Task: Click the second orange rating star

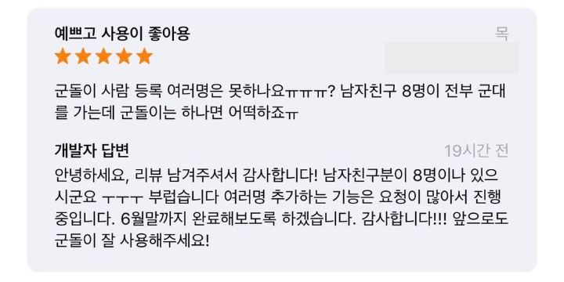Action: click(83, 56)
